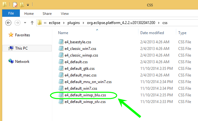Go up one folder level
198x121 pixels.
[32, 23]
